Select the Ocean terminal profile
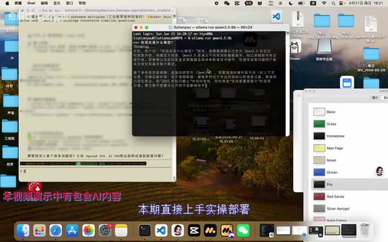The height and width of the screenshot is (242, 388). (x=350, y=172)
